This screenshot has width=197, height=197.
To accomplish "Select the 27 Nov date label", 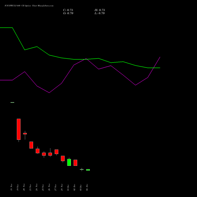I will click(56, 187).
